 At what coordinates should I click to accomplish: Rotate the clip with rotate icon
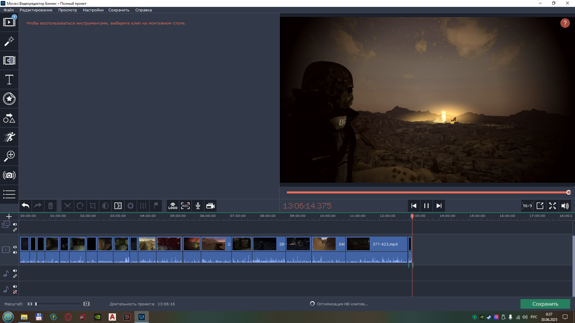80,206
